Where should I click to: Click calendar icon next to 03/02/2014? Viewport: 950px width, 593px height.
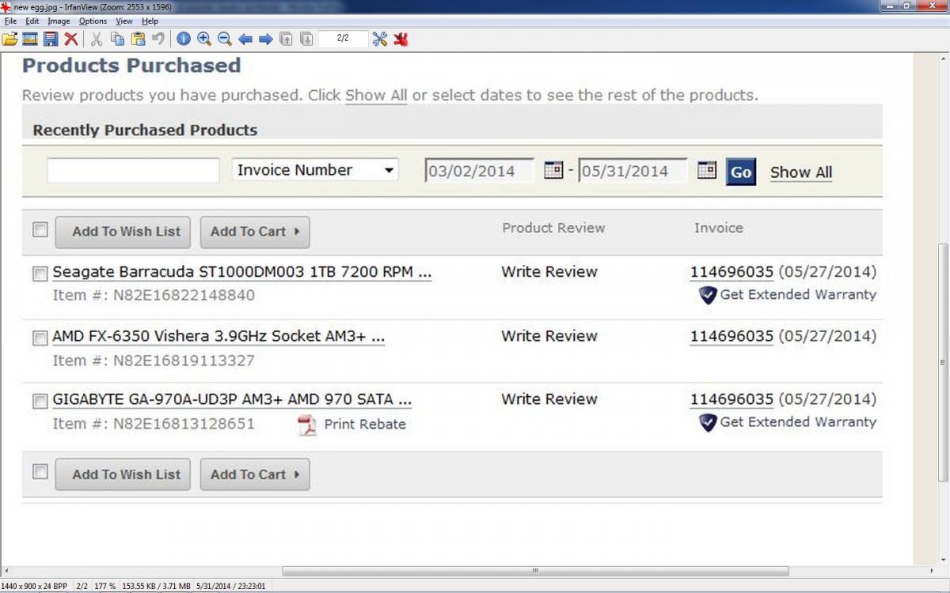[553, 170]
